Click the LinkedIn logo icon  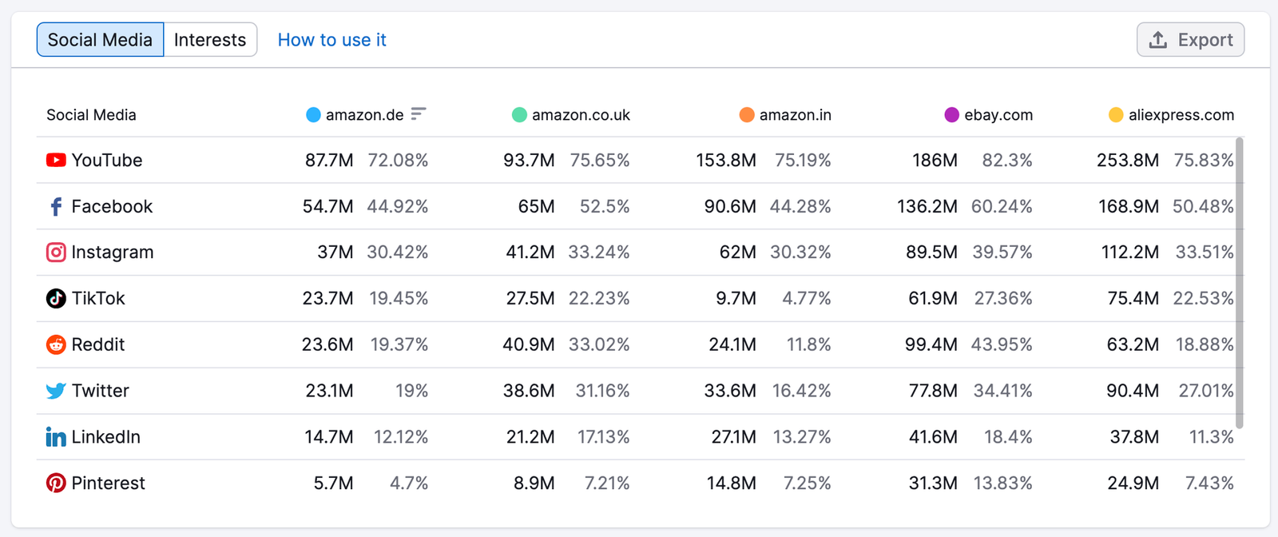[56, 437]
